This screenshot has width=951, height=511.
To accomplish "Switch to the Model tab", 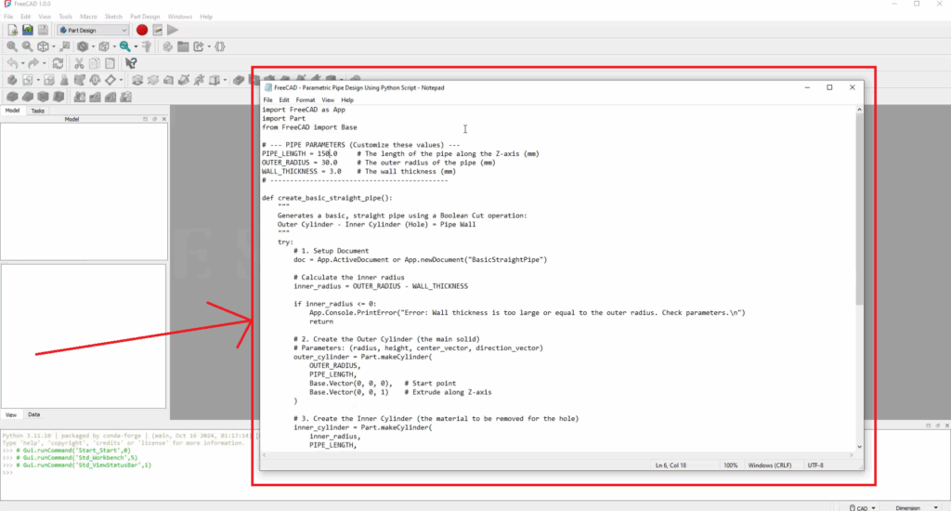I will tap(12, 111).
